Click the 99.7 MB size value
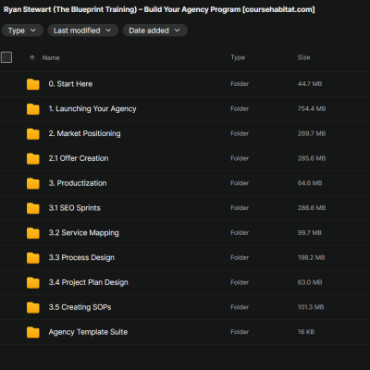The width and height of the screenshot is (370, 370). 310,233
